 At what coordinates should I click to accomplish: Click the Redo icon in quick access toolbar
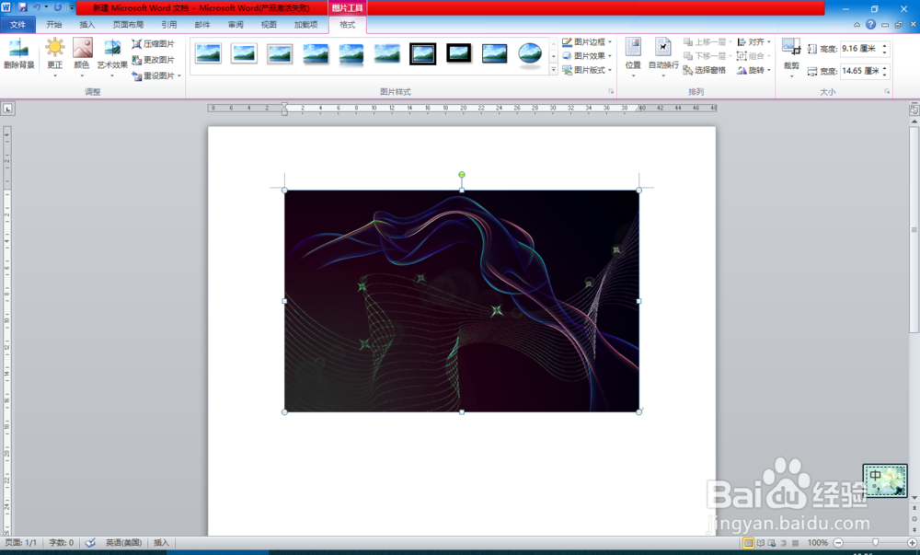pyautogui.click(x=57, y=7)
